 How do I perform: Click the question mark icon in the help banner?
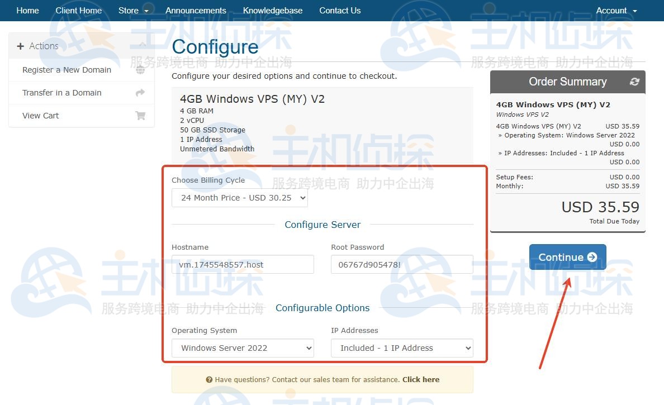click(x=209, y=380)
